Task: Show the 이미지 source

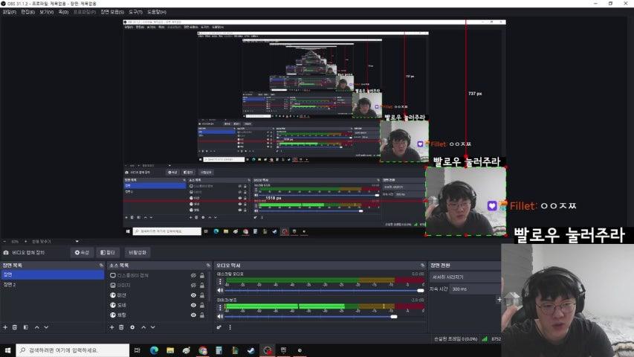Action: pyautogui.click(x=193, y=285)
